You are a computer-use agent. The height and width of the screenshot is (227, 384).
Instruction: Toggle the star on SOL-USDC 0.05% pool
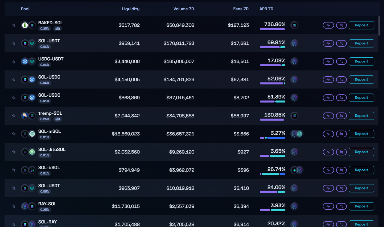pos(13,80)
